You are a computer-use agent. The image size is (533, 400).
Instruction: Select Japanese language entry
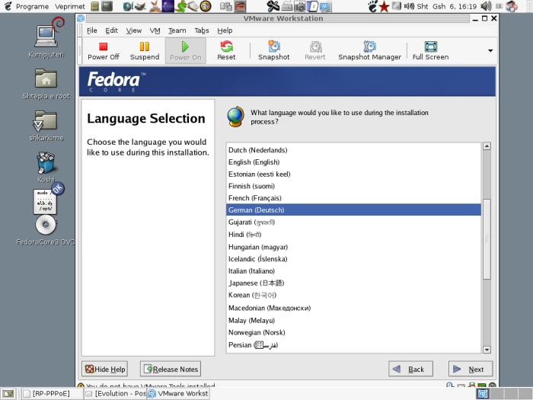pyautogui.click(x=353, y=283)
